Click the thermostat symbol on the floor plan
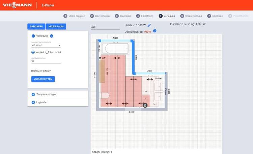Image resolution: width=253 pixels, height=154 pixels. (145, 105)
